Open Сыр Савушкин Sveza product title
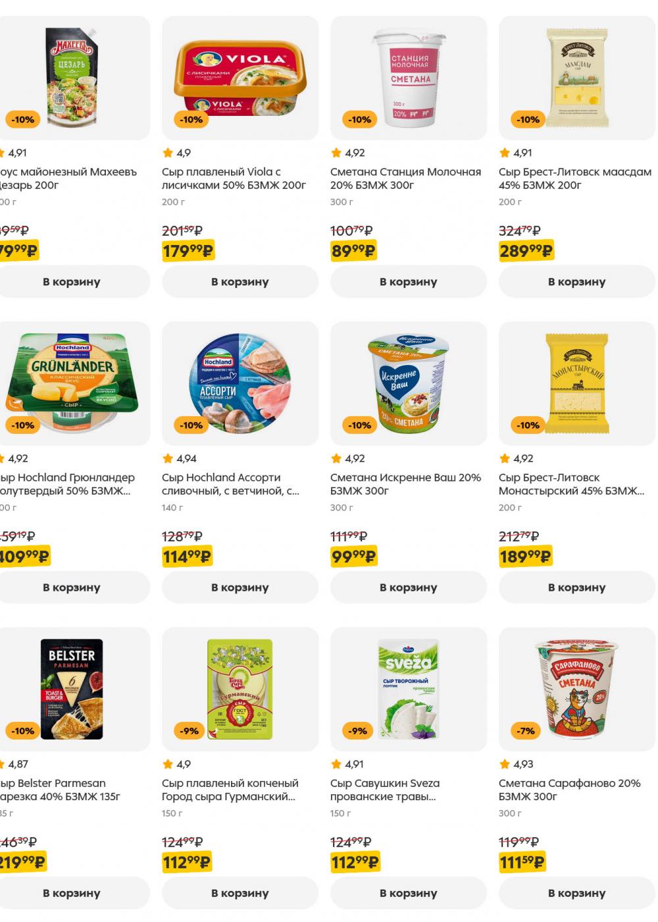The image size is (658, 922). coord(385,790)
